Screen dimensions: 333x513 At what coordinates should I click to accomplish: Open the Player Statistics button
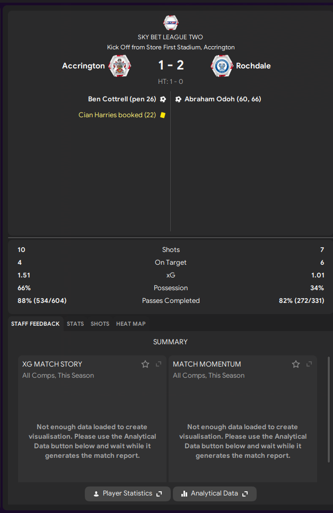click(128, 493)
